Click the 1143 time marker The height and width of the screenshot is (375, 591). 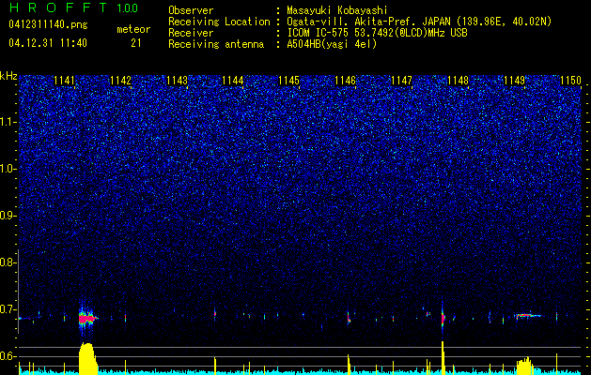(177, 81)
